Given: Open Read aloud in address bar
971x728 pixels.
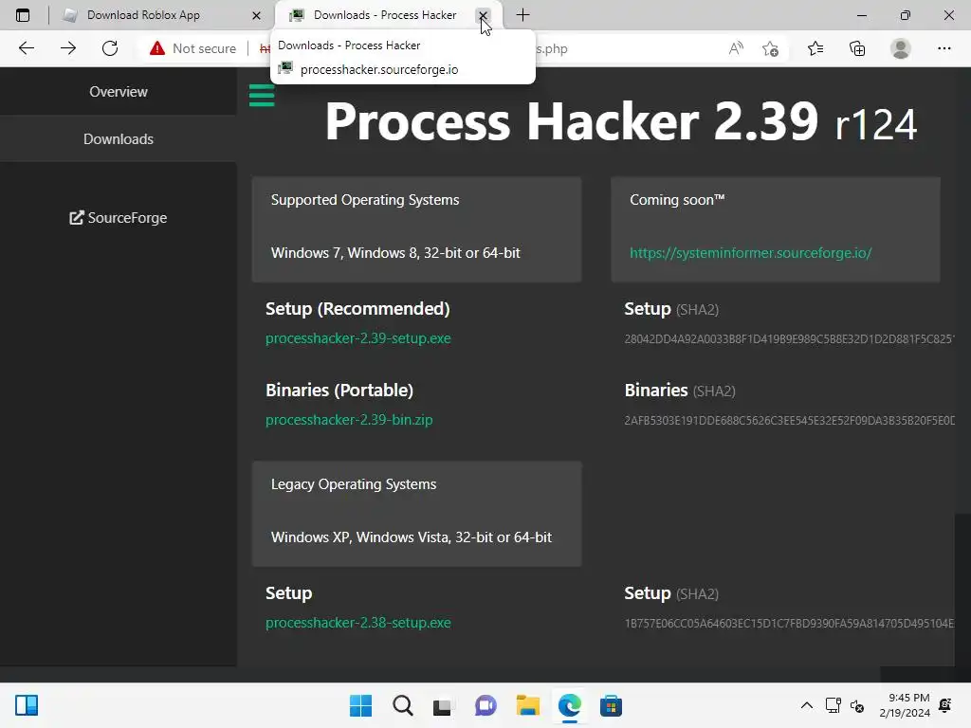Looking at the screenshot, I should (736, 48).
